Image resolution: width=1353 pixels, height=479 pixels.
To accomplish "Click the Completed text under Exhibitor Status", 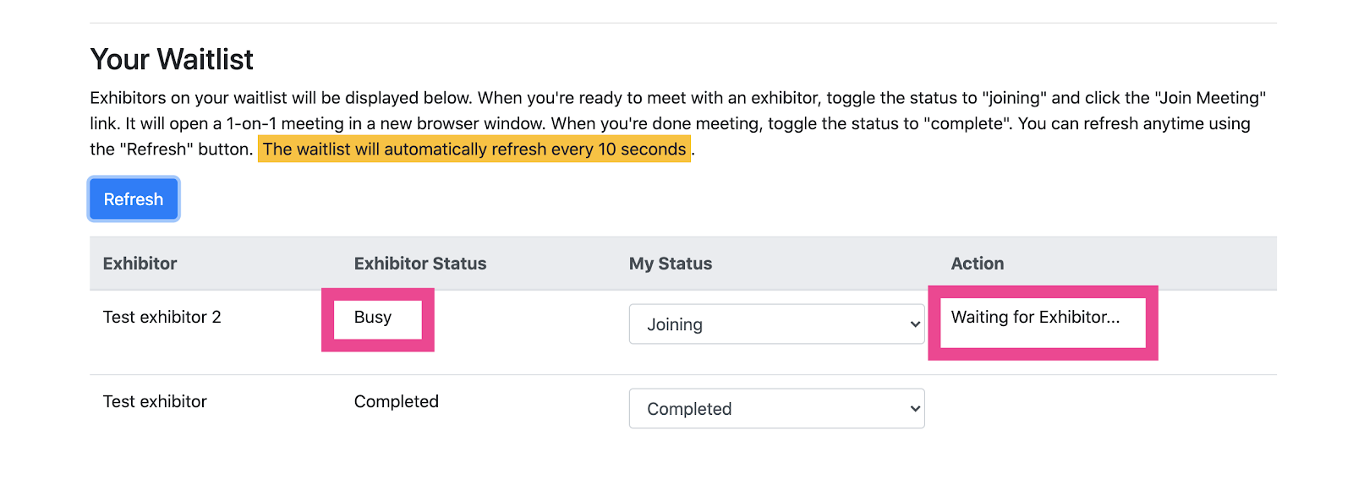I will click(x=396, y=401).
